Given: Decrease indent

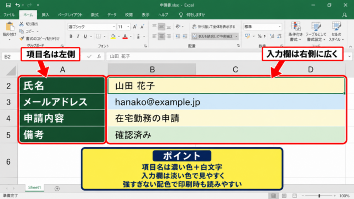Looking at the screenshot, I should [x=178, y=36].
